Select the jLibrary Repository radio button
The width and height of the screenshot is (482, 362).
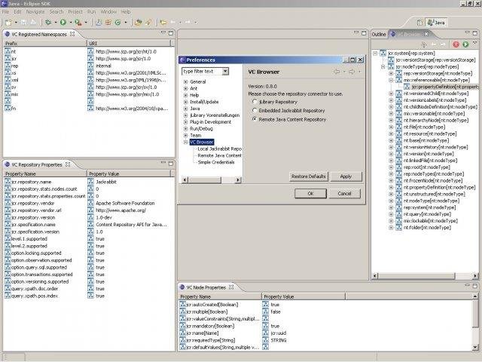click(x=254, y=100)
